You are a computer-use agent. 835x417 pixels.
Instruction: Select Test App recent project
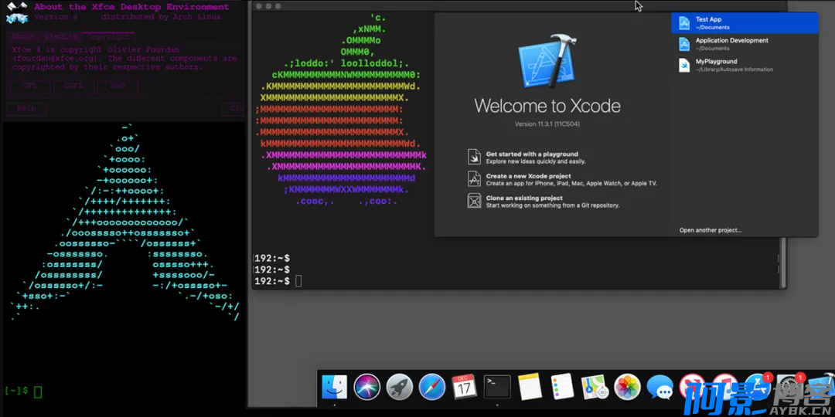tap(745, 23)
